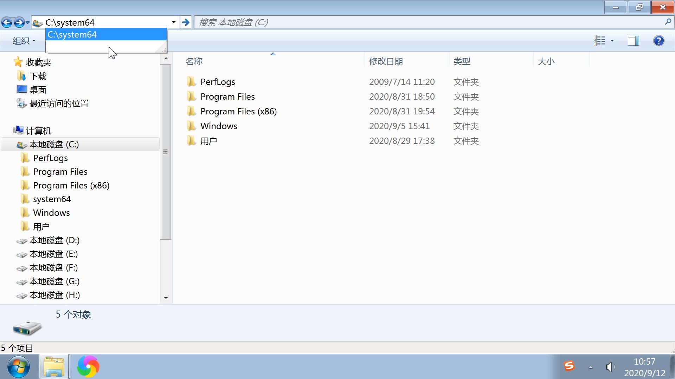Open the Windows Start orb
Image resolution: width=675 pixels, height=379 pixels.
point(18,367)
